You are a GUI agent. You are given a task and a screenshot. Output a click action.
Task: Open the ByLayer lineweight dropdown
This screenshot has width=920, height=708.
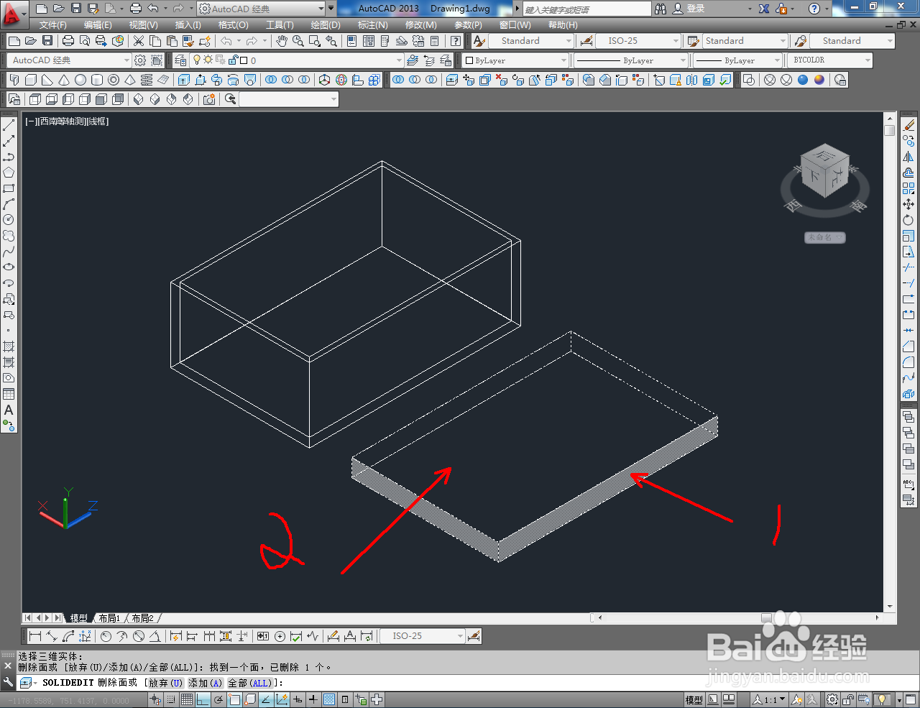[737, 60]
